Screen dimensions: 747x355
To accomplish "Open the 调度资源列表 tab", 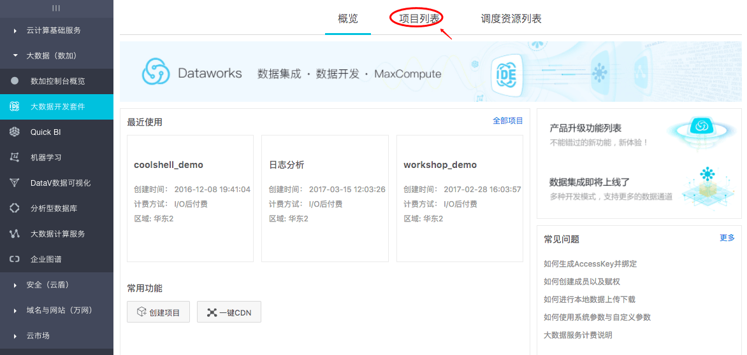I will [511, 19].
